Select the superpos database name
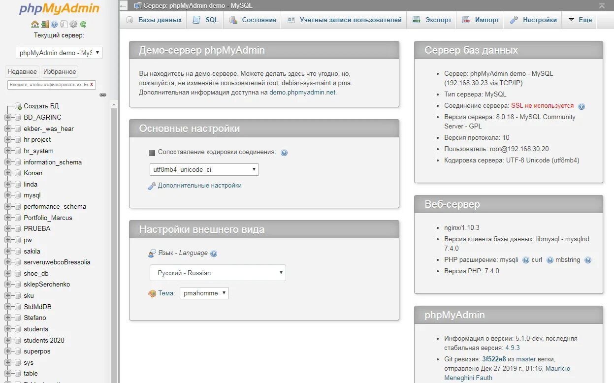Viewport: 614px width, 383px height. [x=37, y=351]
